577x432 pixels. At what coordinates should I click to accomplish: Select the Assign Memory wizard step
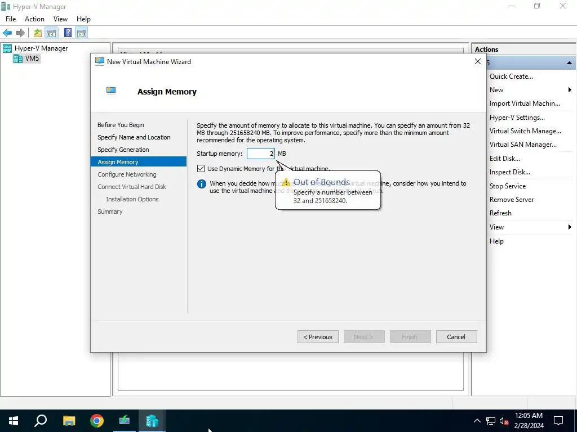tap(139, 162)
